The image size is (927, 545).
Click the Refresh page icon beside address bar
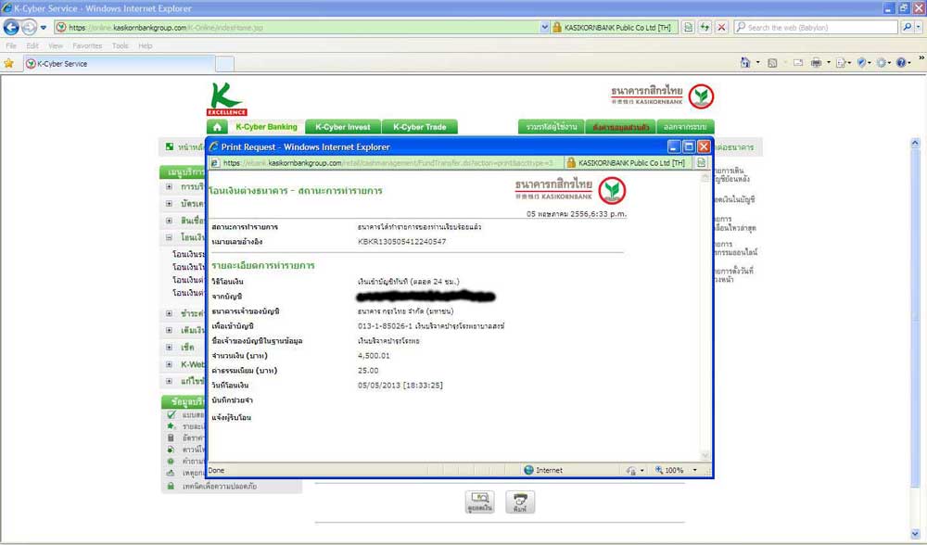coord(705,28)
